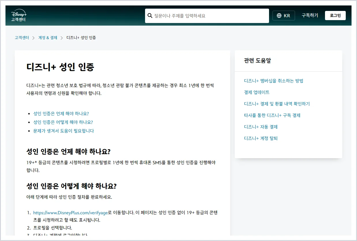Click the 관련 도움말 sidebar heading
Image resolution: width=357 pixels, height=241 pixels.
point(258,61)
